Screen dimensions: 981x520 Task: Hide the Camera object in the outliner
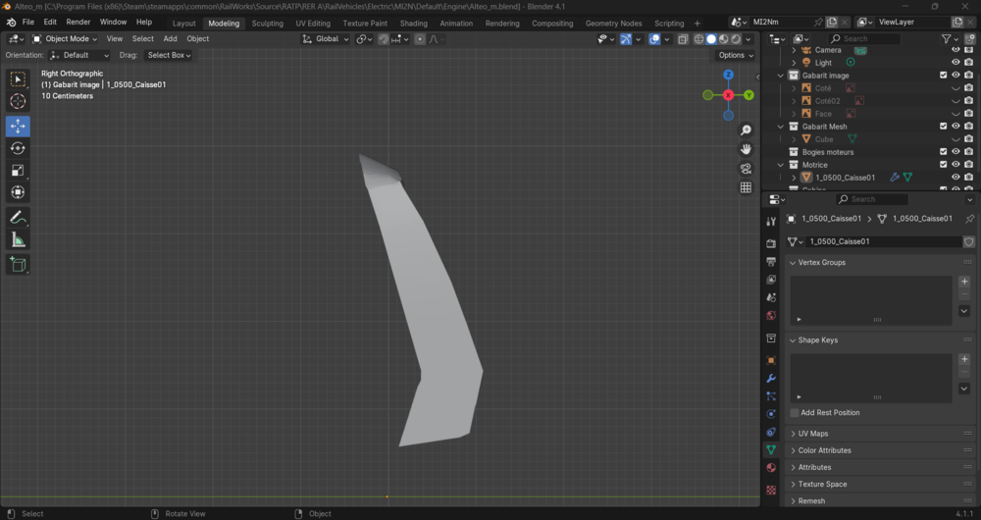point(955,49)
